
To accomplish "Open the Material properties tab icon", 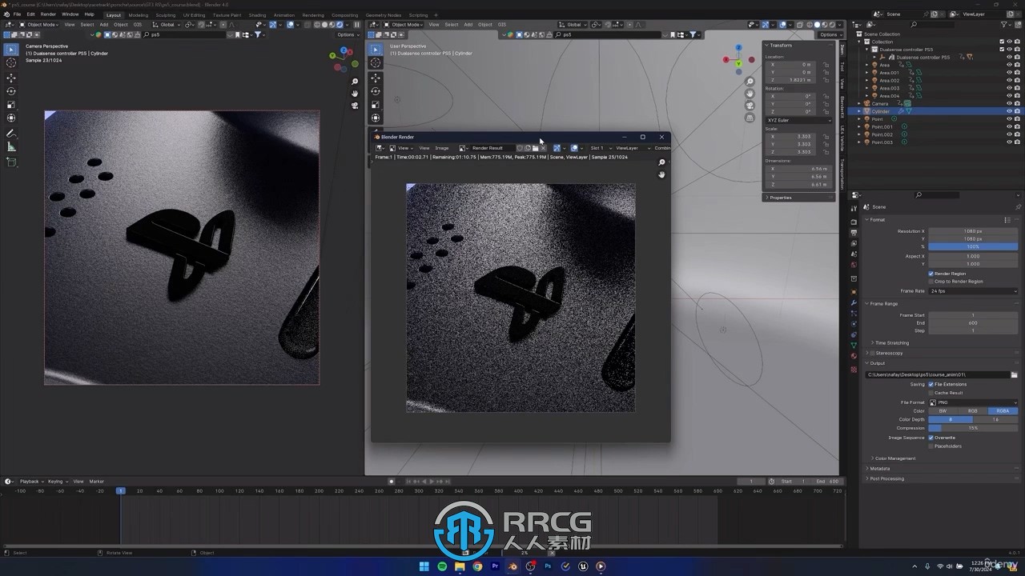I will click(x=854, y=357).
